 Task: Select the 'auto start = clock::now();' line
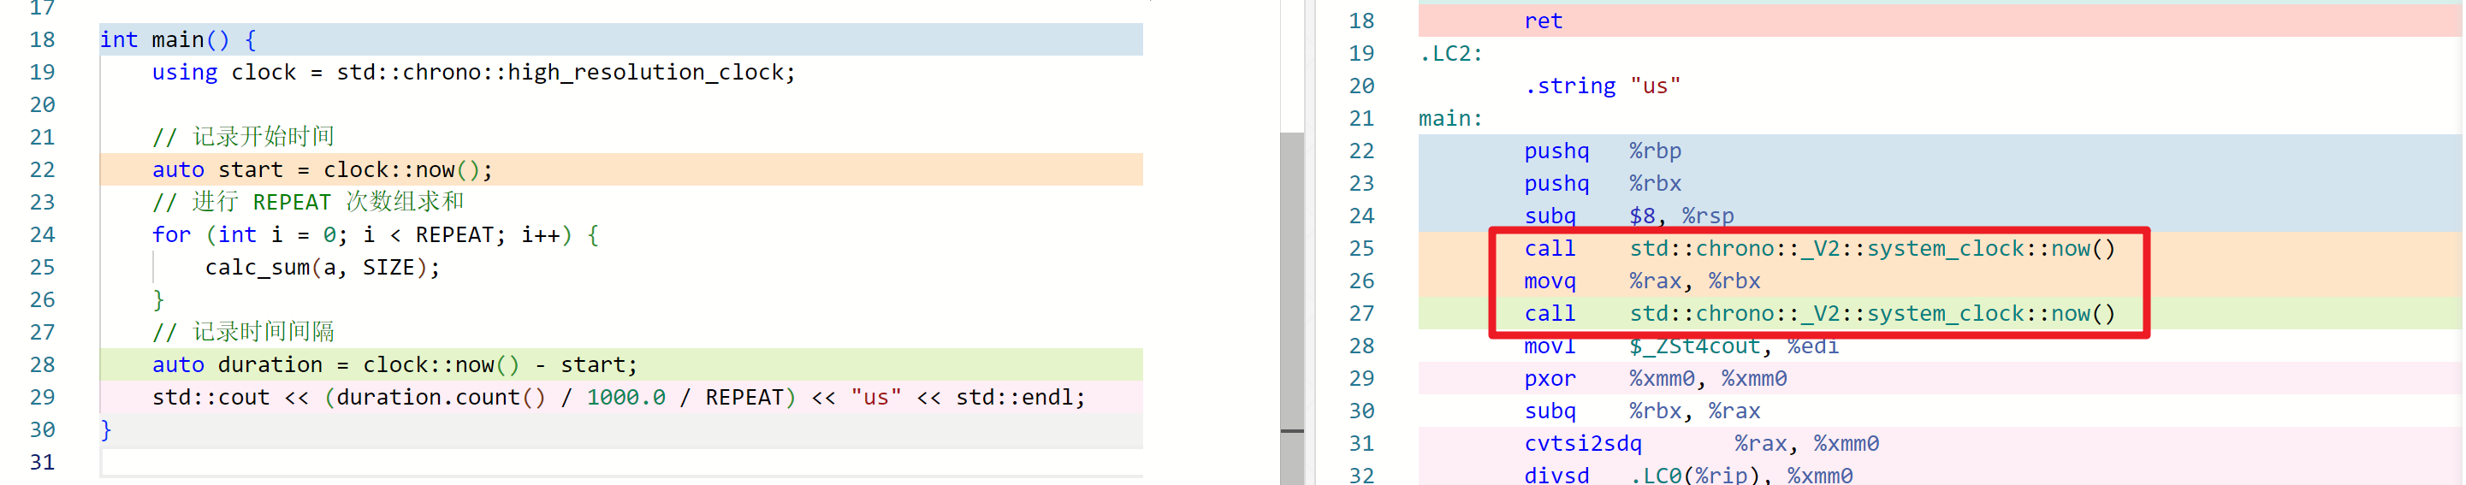pyautogui.click(x=322, y=170)
